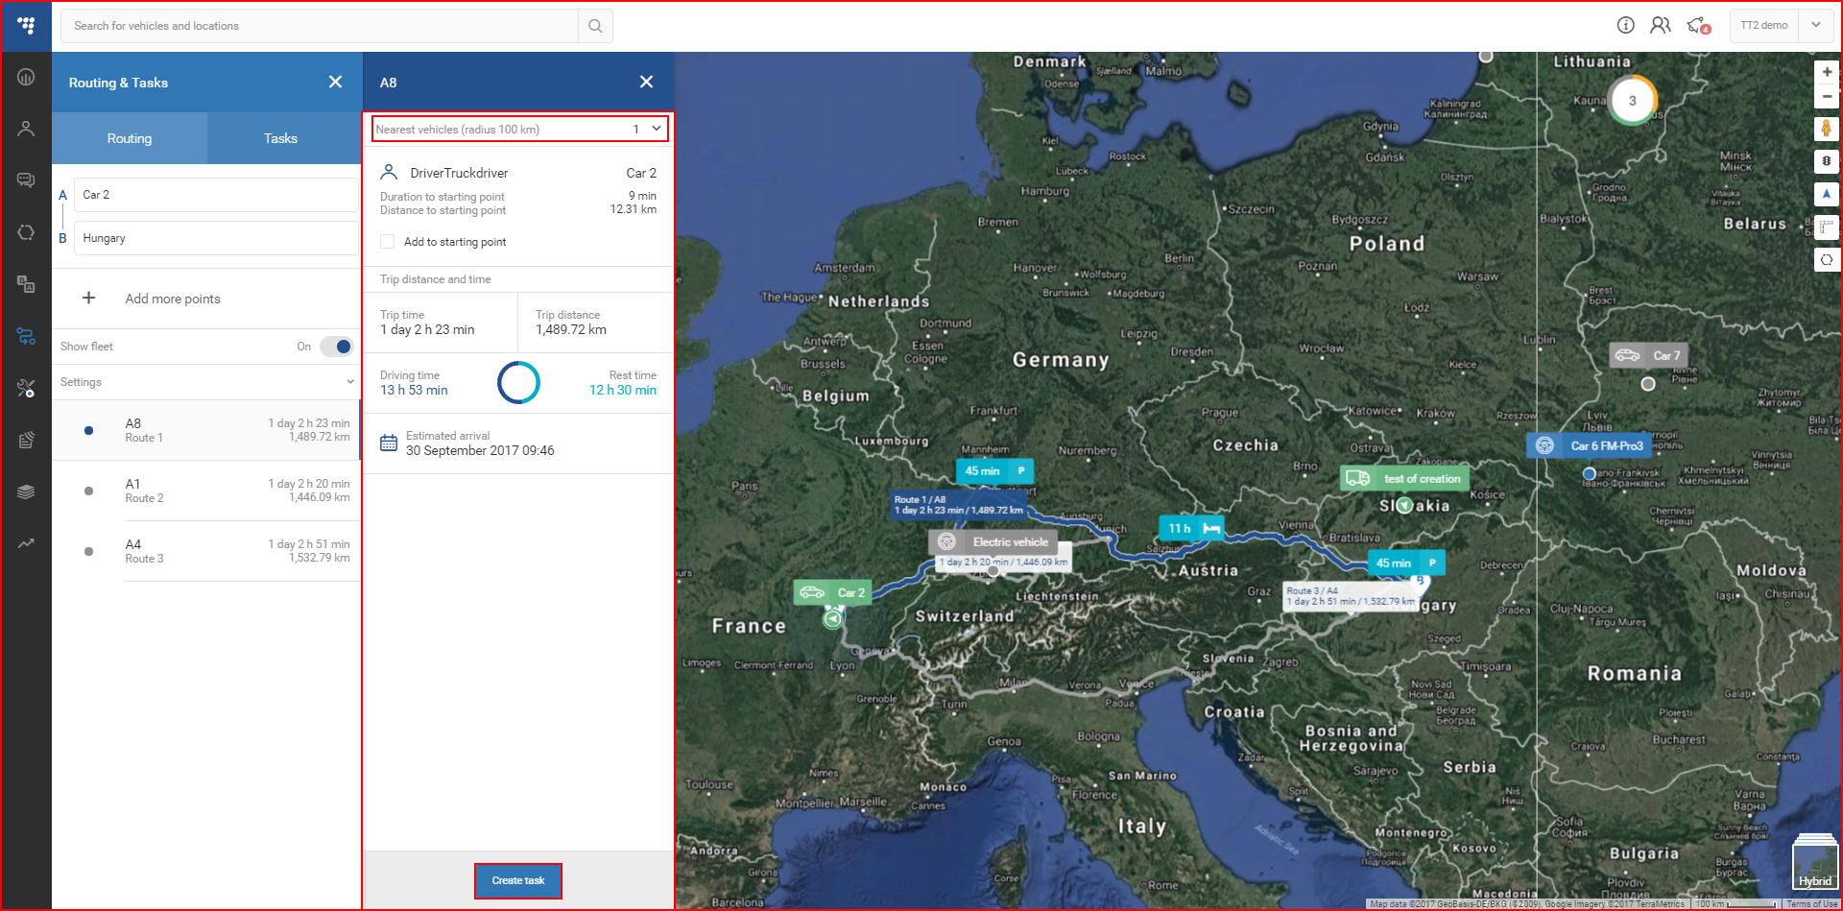Open the drivers sidebar icon
Image resolution: width=1843 pixels, height=911 pixels.
point(26,129)
